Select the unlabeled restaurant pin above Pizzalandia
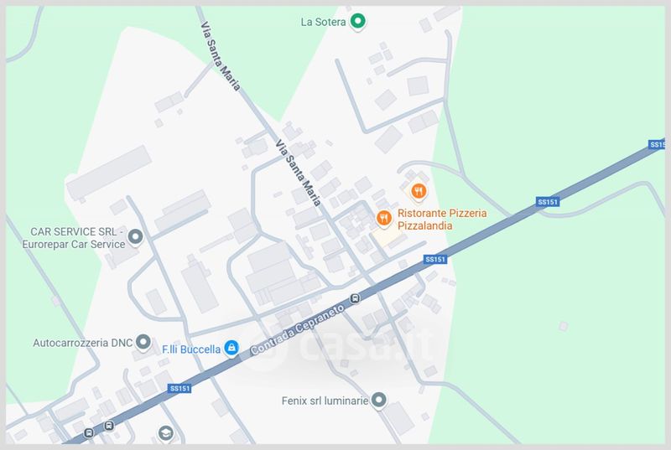Viewport: 671px width, 450px height. 419,191
